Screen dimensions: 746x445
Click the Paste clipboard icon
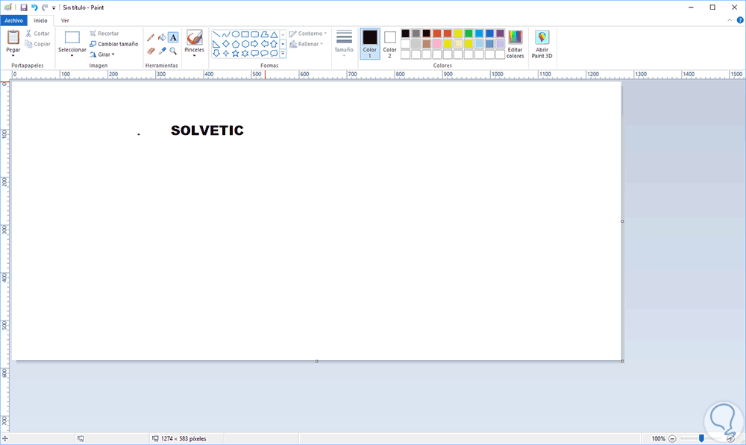click(13, 37)
